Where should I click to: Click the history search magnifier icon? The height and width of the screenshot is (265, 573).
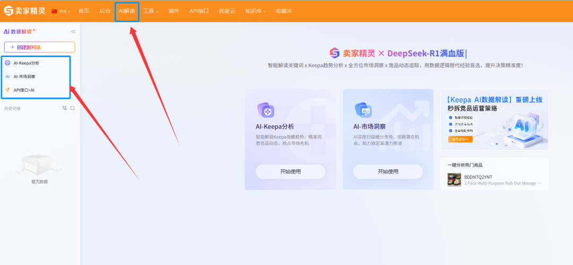point(72,108)
